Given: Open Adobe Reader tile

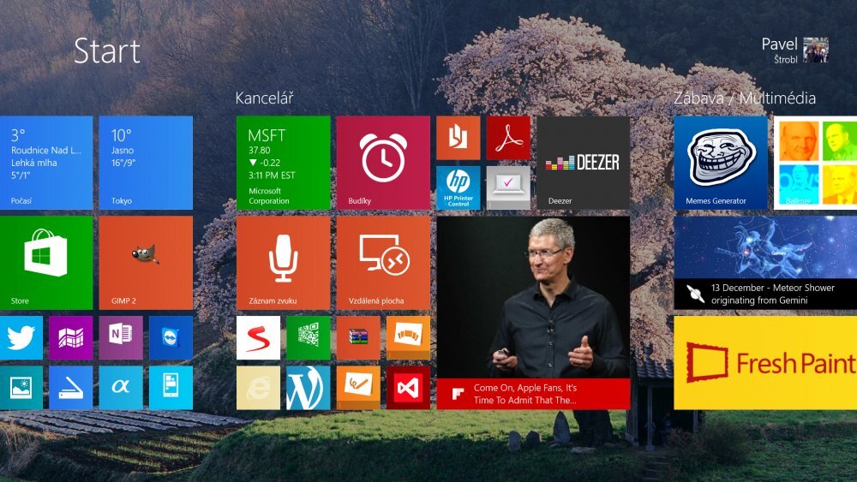Looking at the screenshot, I should [x=508, y=138].
